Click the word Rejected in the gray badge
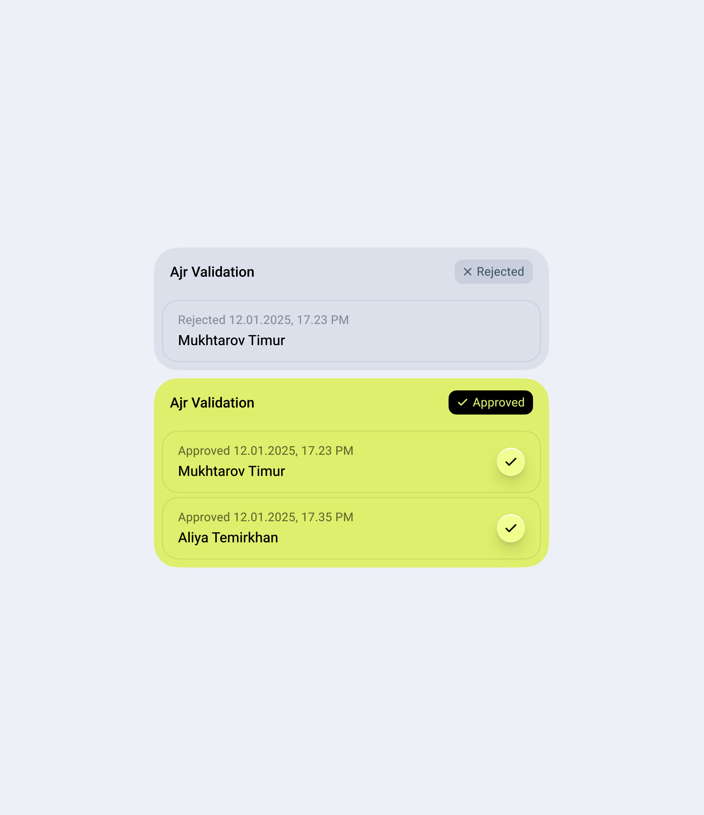Viewport: 704px width, 815px height. [x=500, y=272]
